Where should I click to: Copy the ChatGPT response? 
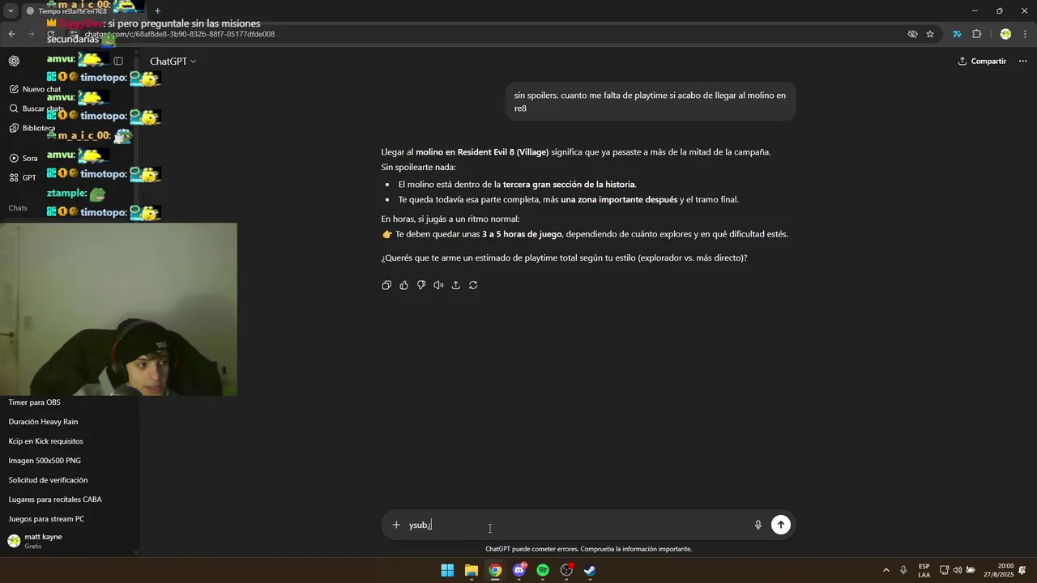[386, 285]
